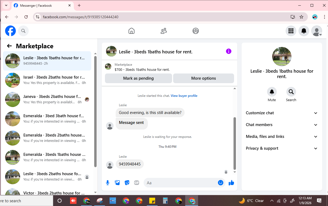
Task: Click the chat messages scrollbar
Action: (235, 143)
